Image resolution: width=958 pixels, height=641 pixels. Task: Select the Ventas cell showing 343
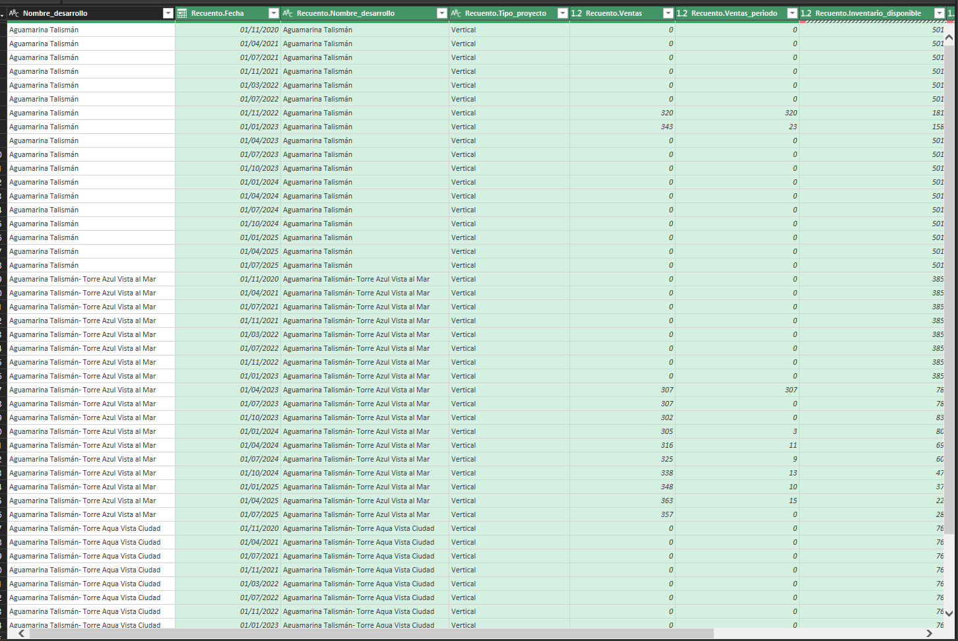click(666, 127)
